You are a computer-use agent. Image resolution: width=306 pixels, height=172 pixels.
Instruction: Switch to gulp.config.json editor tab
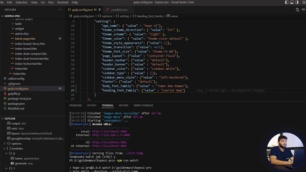coord(82,10)
